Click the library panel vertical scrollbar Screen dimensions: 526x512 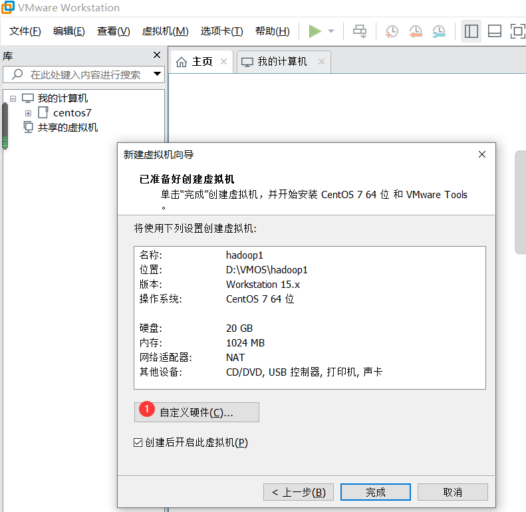click(5, 126)
